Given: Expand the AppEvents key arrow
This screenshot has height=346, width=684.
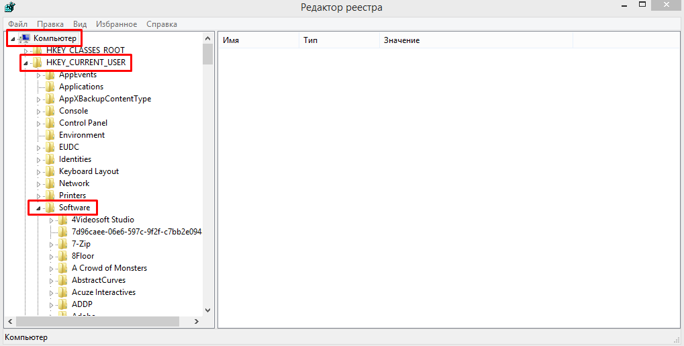Looking at the screenshot, I should pyautogui.click(x=38, y=75).
